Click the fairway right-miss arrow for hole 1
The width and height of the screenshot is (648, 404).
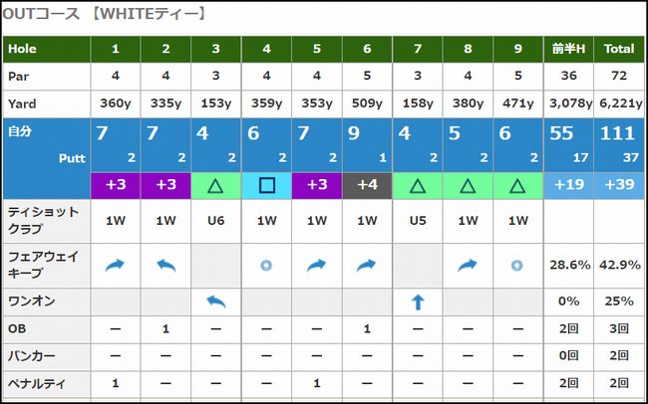pos(116,266)
